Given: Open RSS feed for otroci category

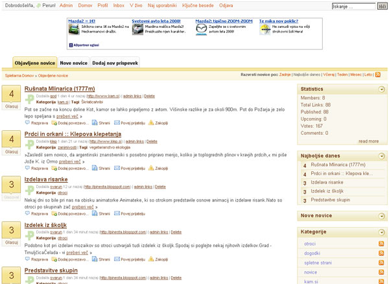Looking at the screenshot, I should pyautogui.click(x=381, y=244).
